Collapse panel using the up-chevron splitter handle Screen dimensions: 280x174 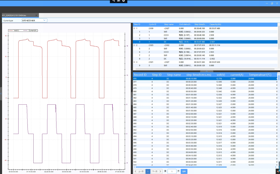[206, 71]
